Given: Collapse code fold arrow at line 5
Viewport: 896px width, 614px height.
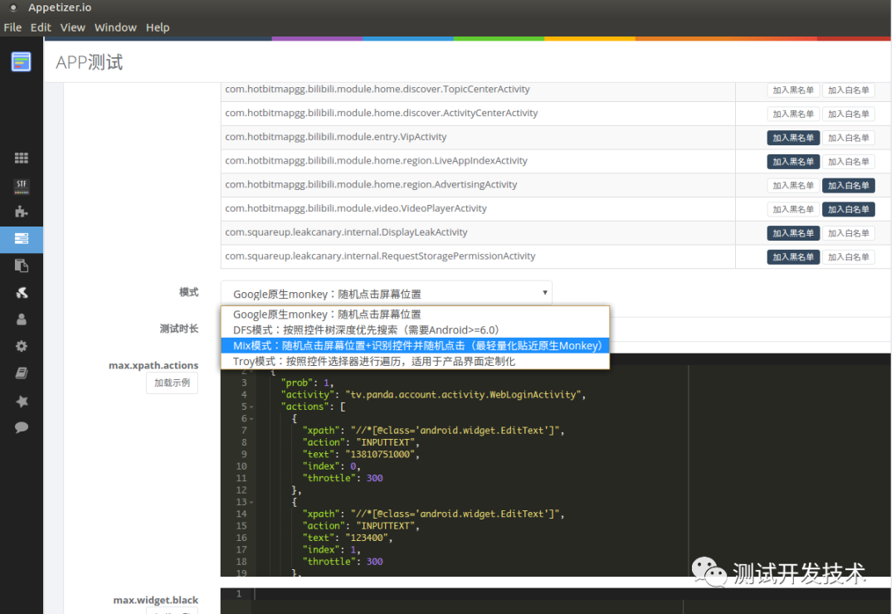Looking at the screenshot, I should [x=251, y=407].
